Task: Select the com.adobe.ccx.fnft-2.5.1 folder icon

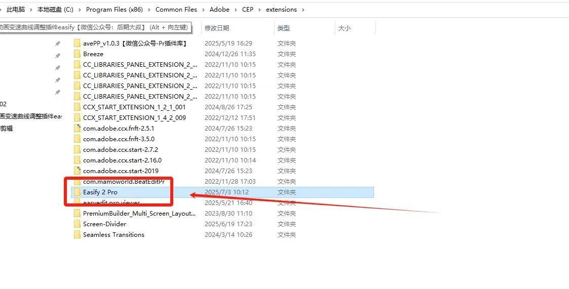Action: pyautogui.click(x=77, y=129)
